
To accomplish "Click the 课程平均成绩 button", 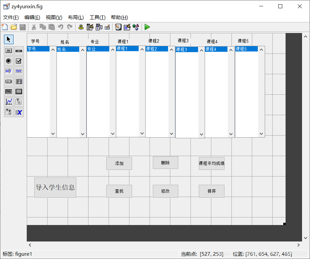I will [212, 163].
